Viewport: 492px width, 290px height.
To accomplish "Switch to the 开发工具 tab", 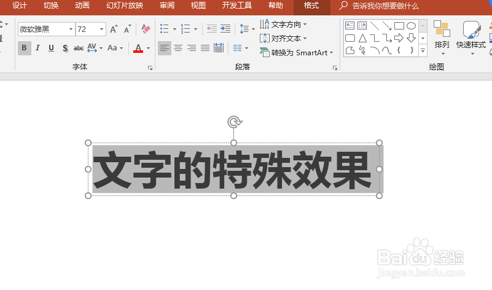I will pyautogui.click(x=236, y=6).
